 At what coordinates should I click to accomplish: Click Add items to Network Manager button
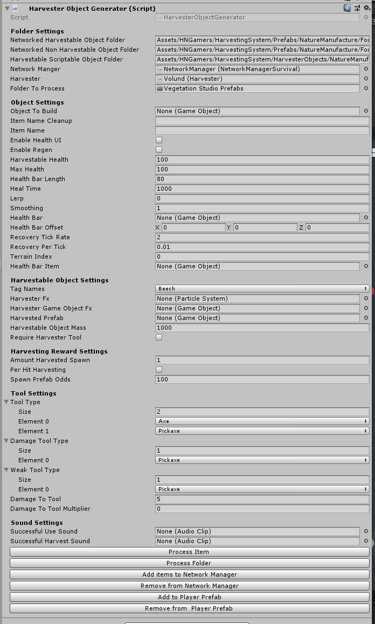(x=189, y=574)
